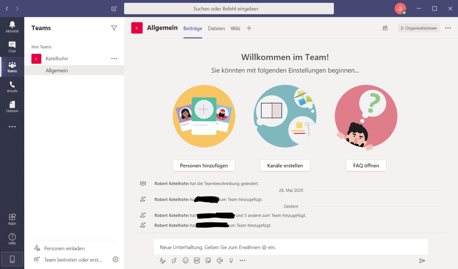
Task: Open the Aktivität notifications bell
Action: coord(12,27)
